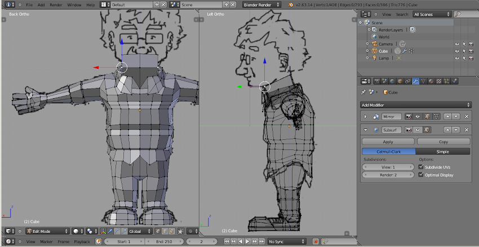Click the modifier wrench icon in Cube outliner row
The image size is (479, 247).
405,51
